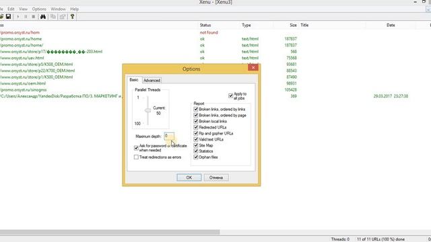Toggle the Redirected URLs checkbox
The width and height of the screenshot is (431, 242).
point(196,127)
